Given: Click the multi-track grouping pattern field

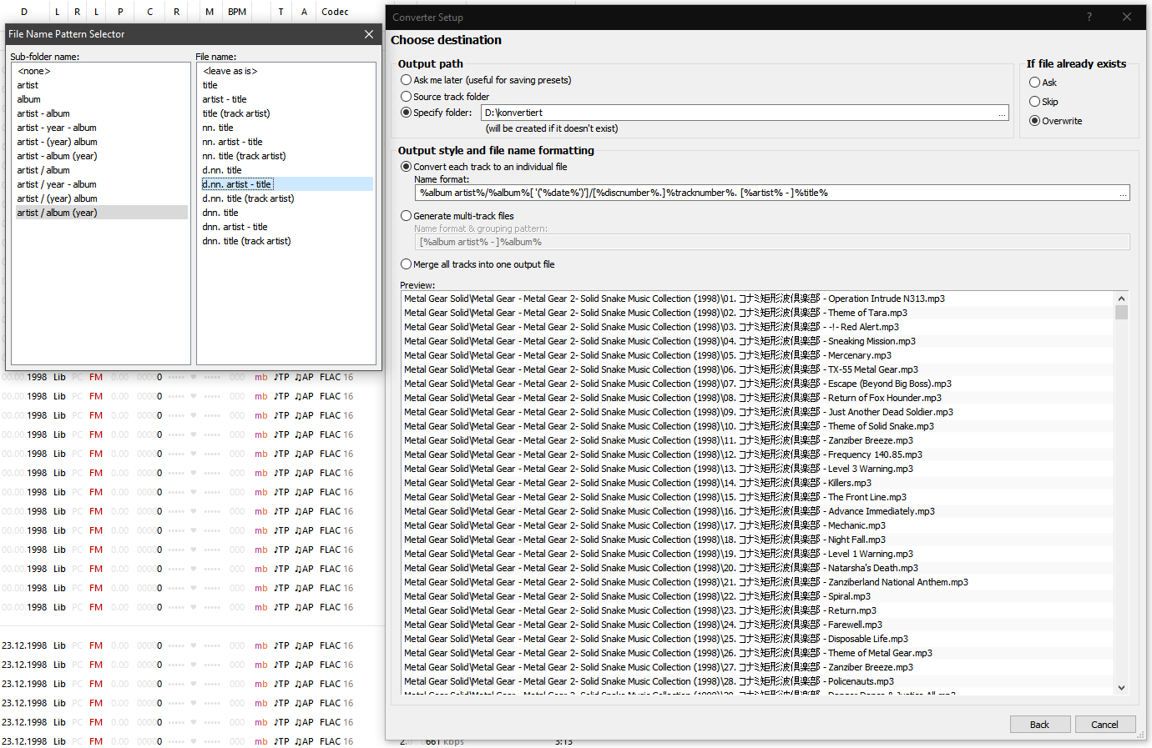Looking at the screenshot, I should point(772,242).
